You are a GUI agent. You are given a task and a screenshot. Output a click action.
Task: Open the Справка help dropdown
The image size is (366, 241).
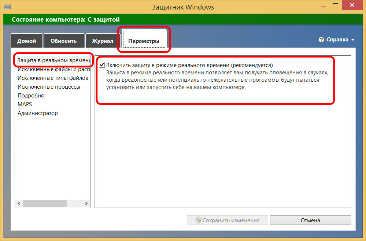[336, 40]
